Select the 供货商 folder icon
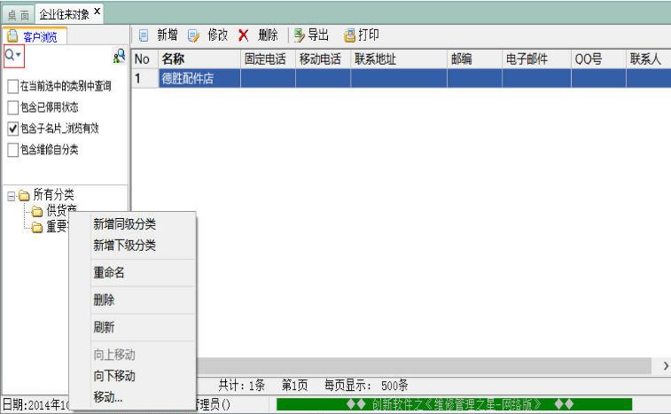Screen dimensions: 671x414 pos(37,211)
